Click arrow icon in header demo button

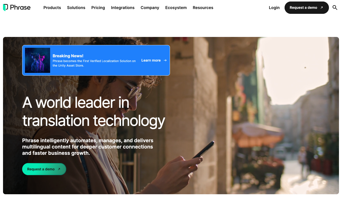click(322, 8)
